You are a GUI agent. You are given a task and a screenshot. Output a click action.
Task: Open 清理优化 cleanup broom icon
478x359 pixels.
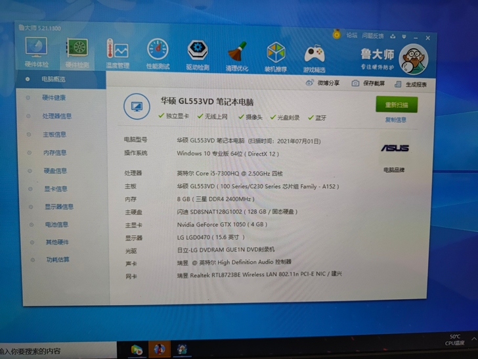click(237, 56)
